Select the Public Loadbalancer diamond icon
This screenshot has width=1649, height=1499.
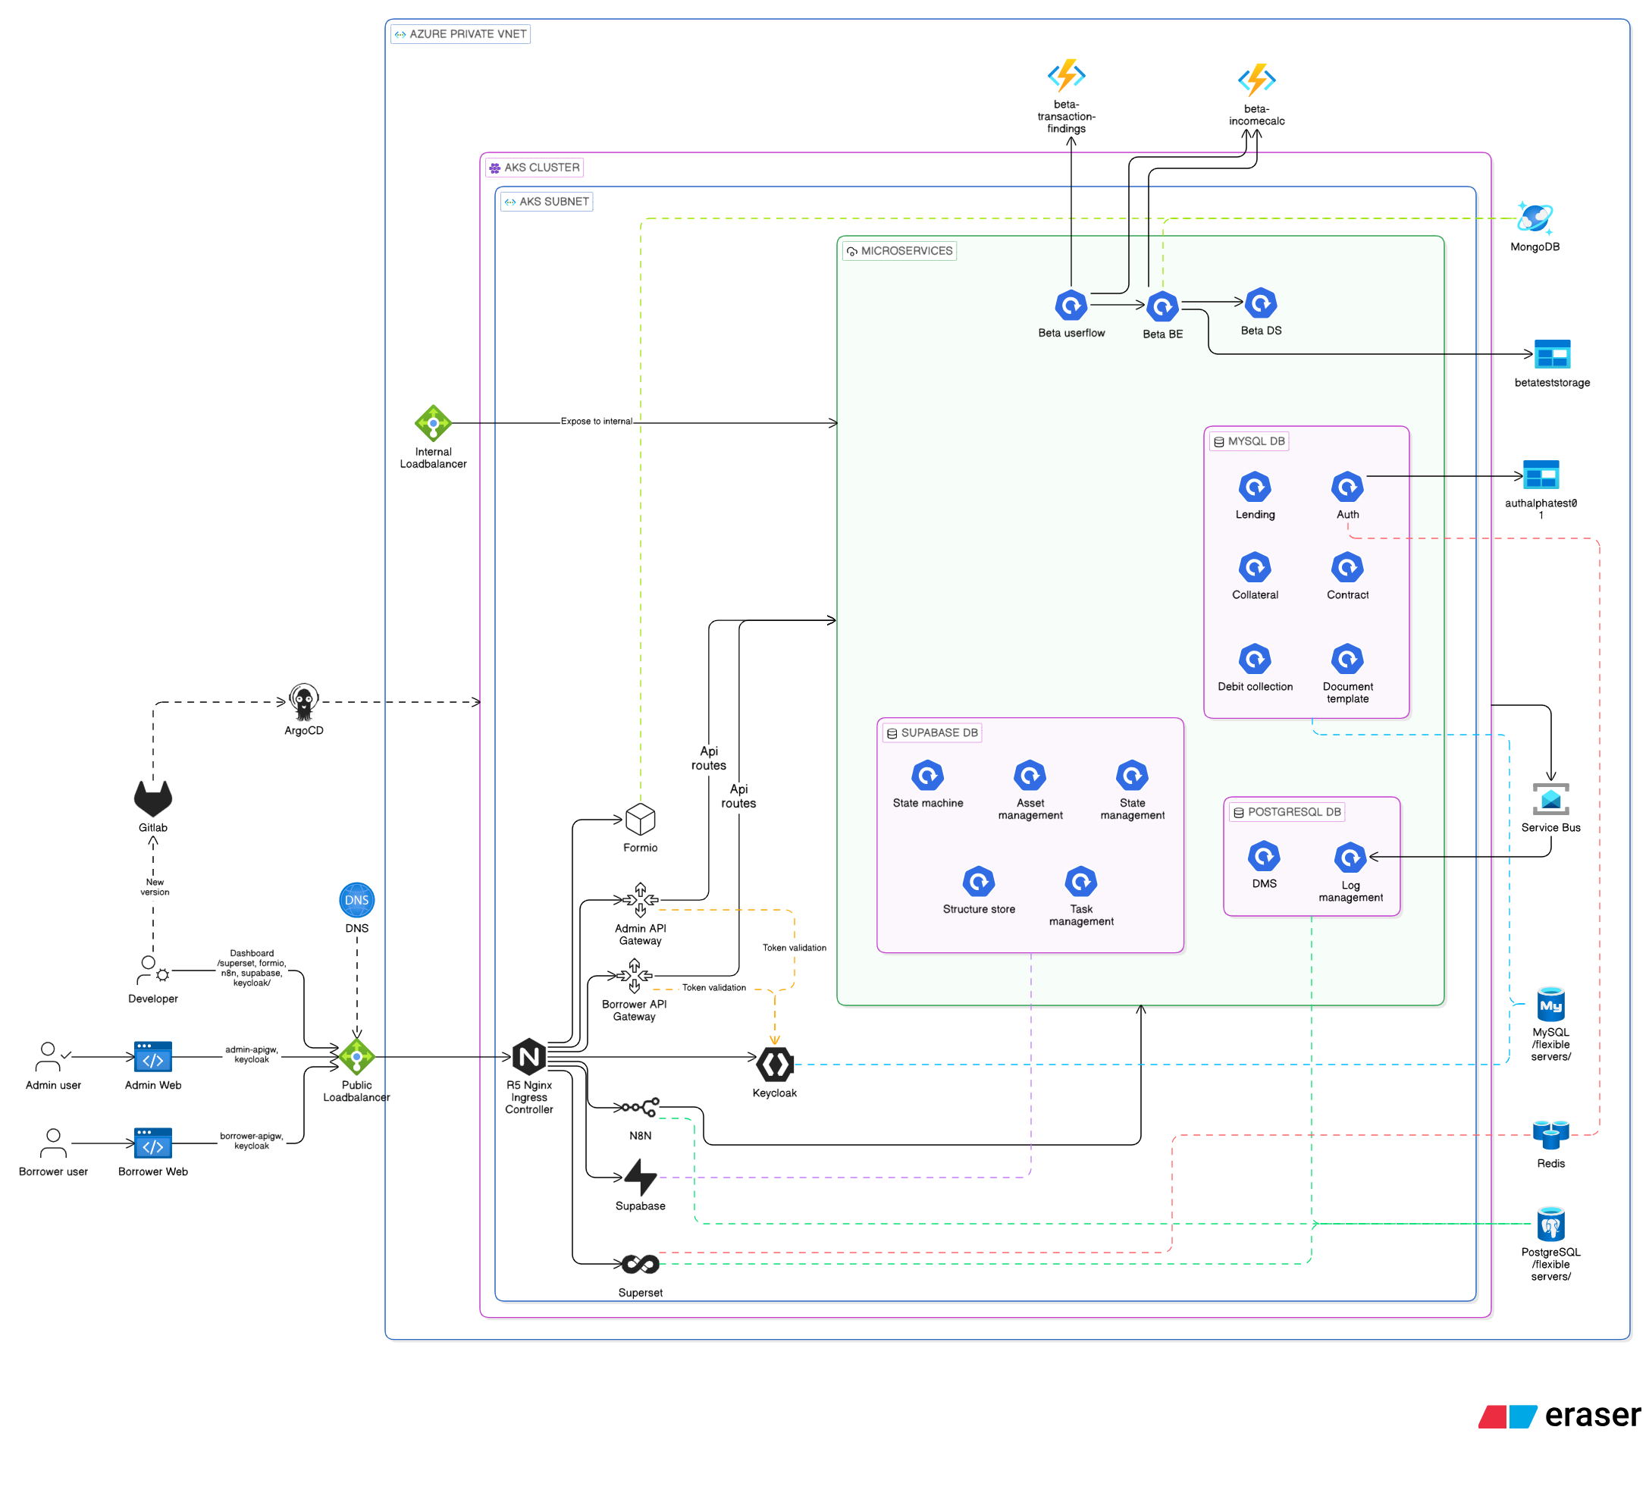[356, 1056]
